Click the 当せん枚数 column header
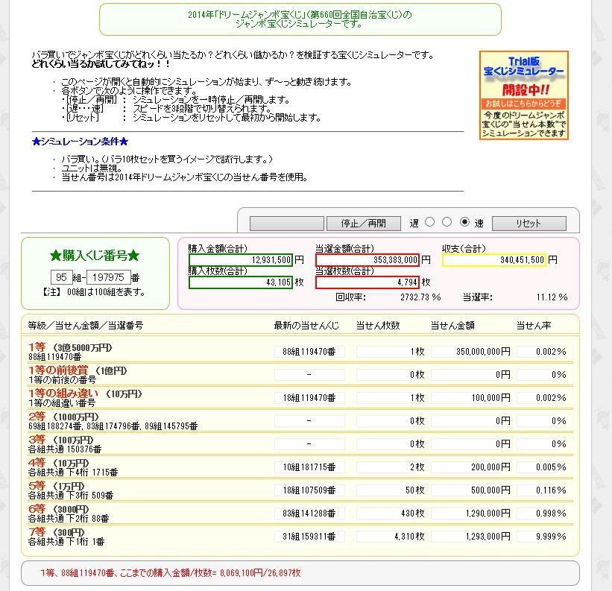The height and width of the screenshot is (591, 612). pyautogui.click(x=378, y=326)
